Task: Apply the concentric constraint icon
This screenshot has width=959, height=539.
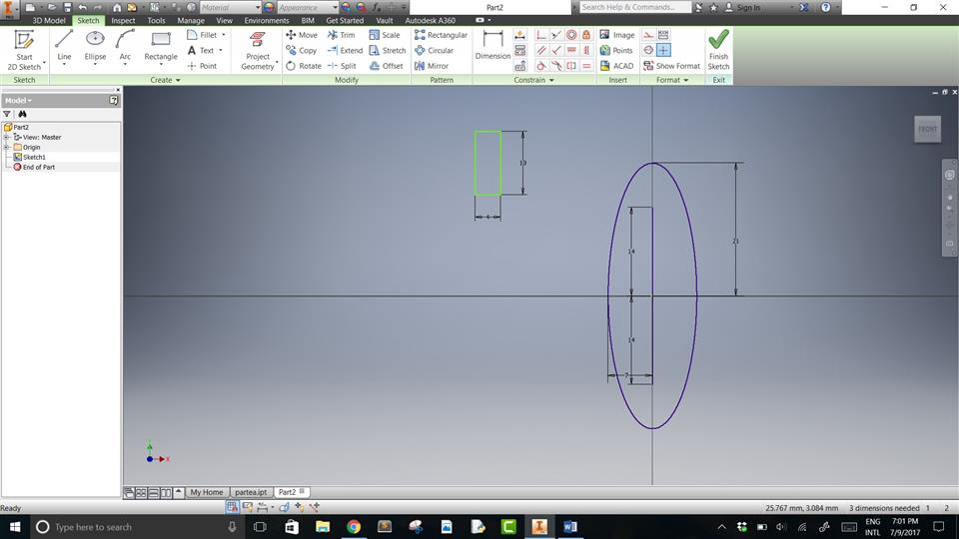Action: pyautogui.click(x=571, y=35)
